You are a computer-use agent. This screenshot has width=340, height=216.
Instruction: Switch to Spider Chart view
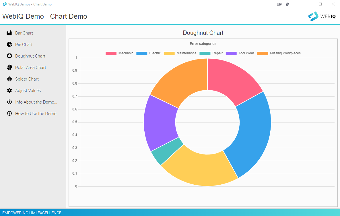point(27,79)
